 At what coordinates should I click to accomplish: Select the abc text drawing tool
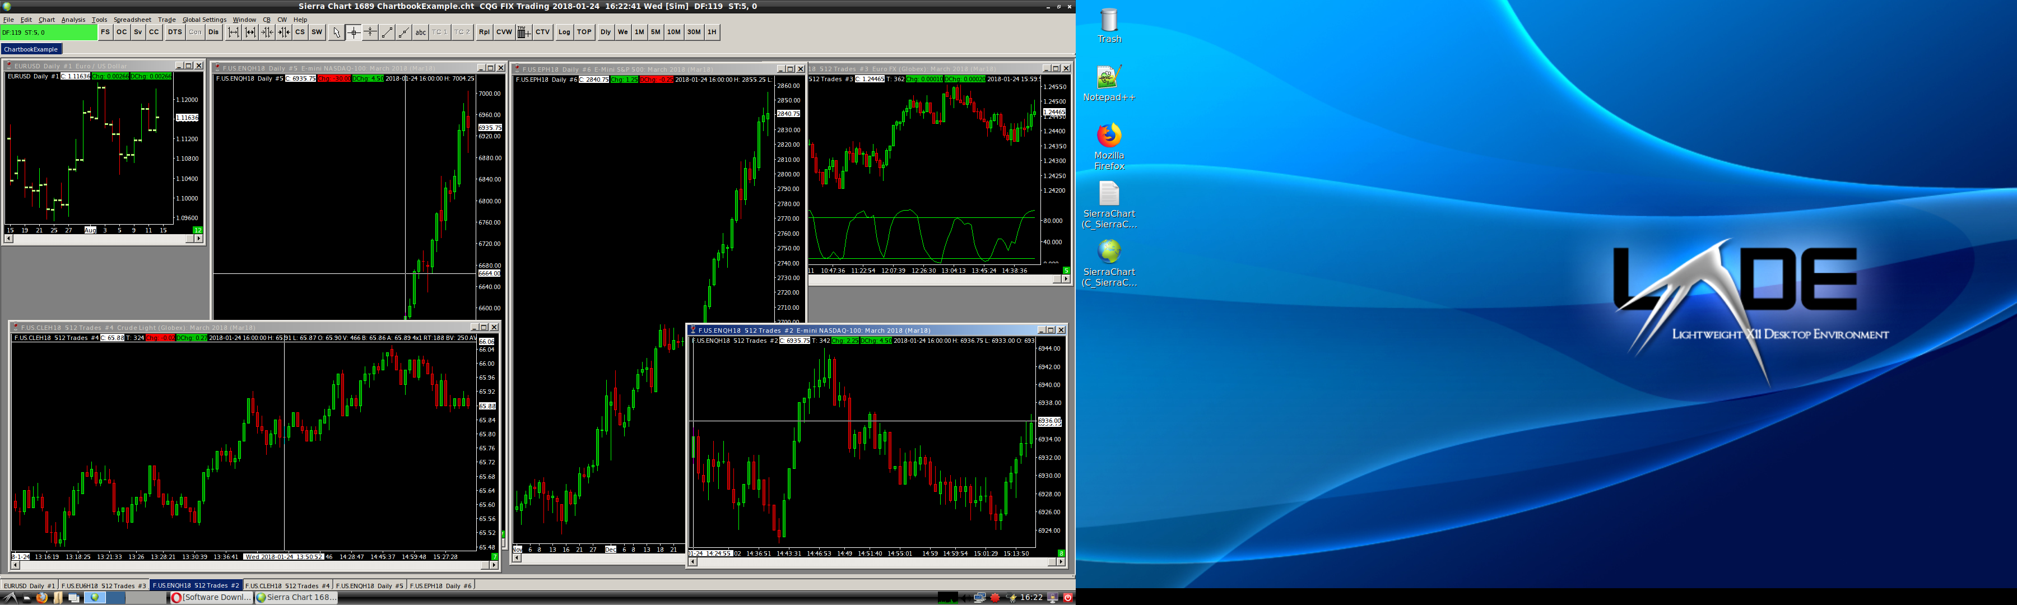(x=420, y=32)
